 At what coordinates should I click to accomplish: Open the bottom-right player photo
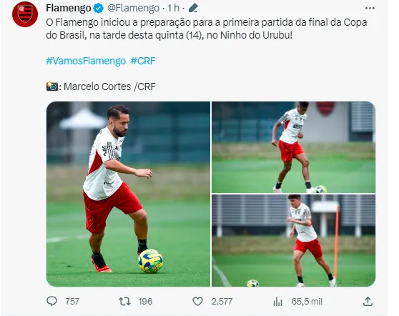[294, 241]
